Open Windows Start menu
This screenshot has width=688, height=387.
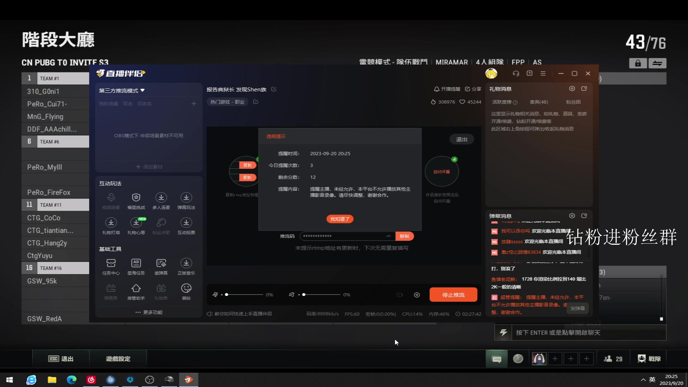click(10, 380)
